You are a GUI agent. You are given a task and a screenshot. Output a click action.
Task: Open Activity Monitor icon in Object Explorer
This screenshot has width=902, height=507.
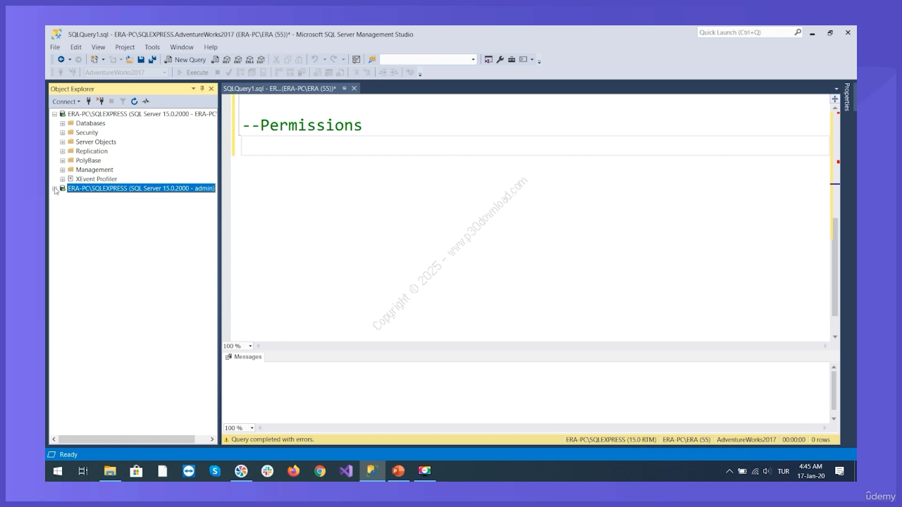click(146, 101)
